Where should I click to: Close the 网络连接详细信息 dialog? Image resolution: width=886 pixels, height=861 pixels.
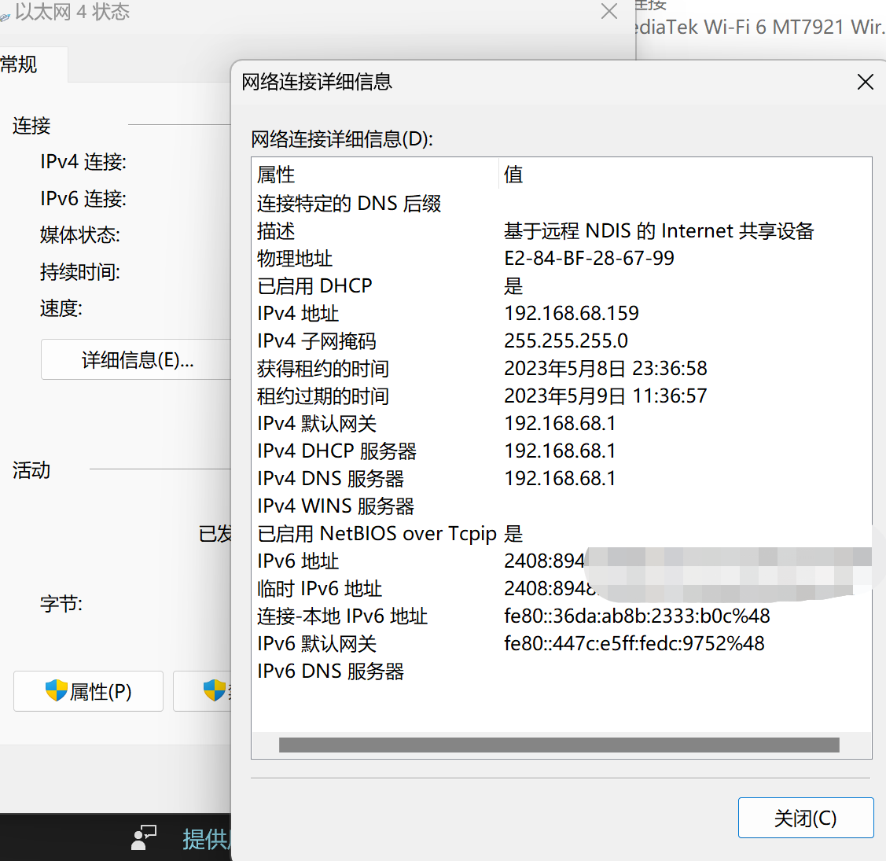point(865,82)
